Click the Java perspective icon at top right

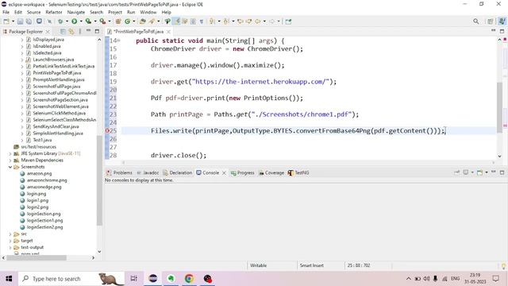click(502, 21)
